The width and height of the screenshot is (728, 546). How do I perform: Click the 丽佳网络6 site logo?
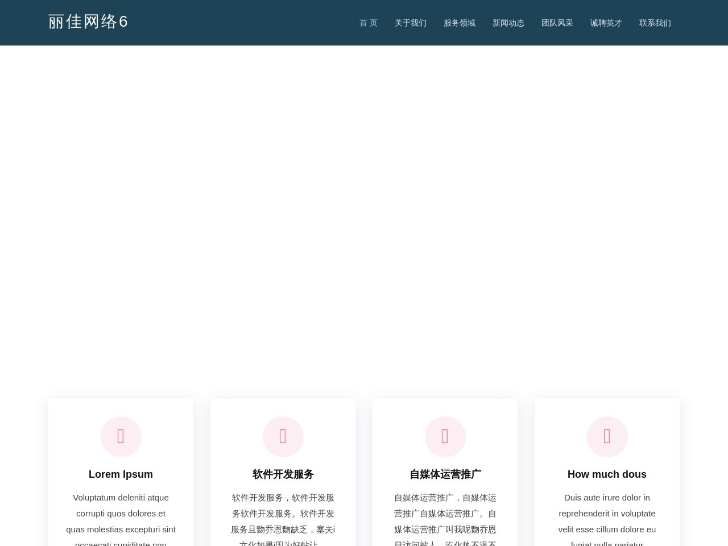click(88, 22)
